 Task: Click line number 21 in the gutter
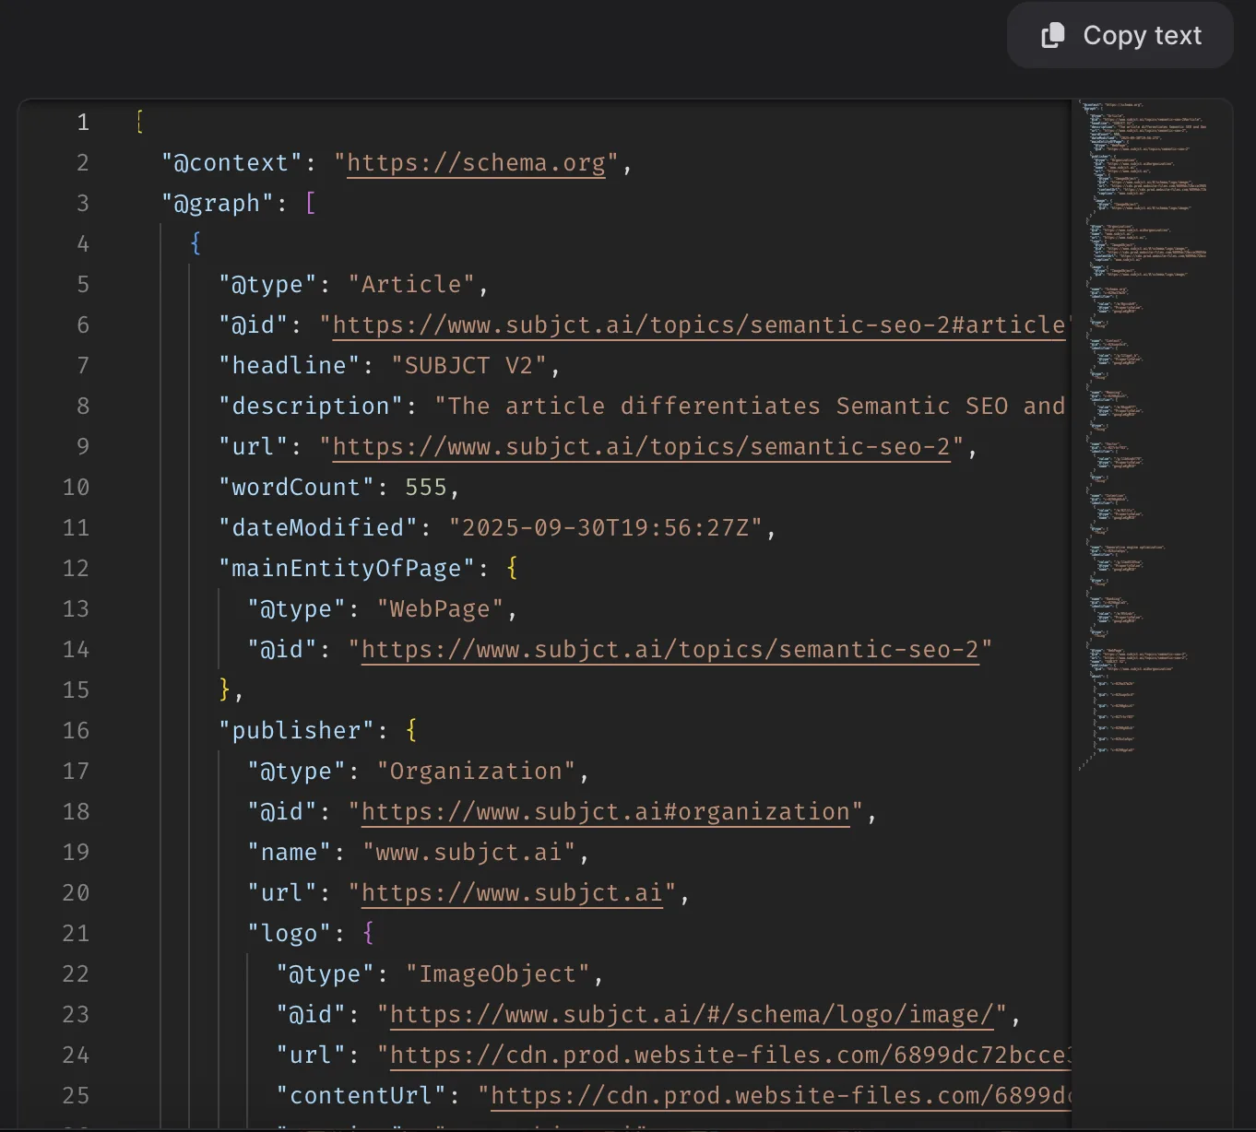(76, 934)
